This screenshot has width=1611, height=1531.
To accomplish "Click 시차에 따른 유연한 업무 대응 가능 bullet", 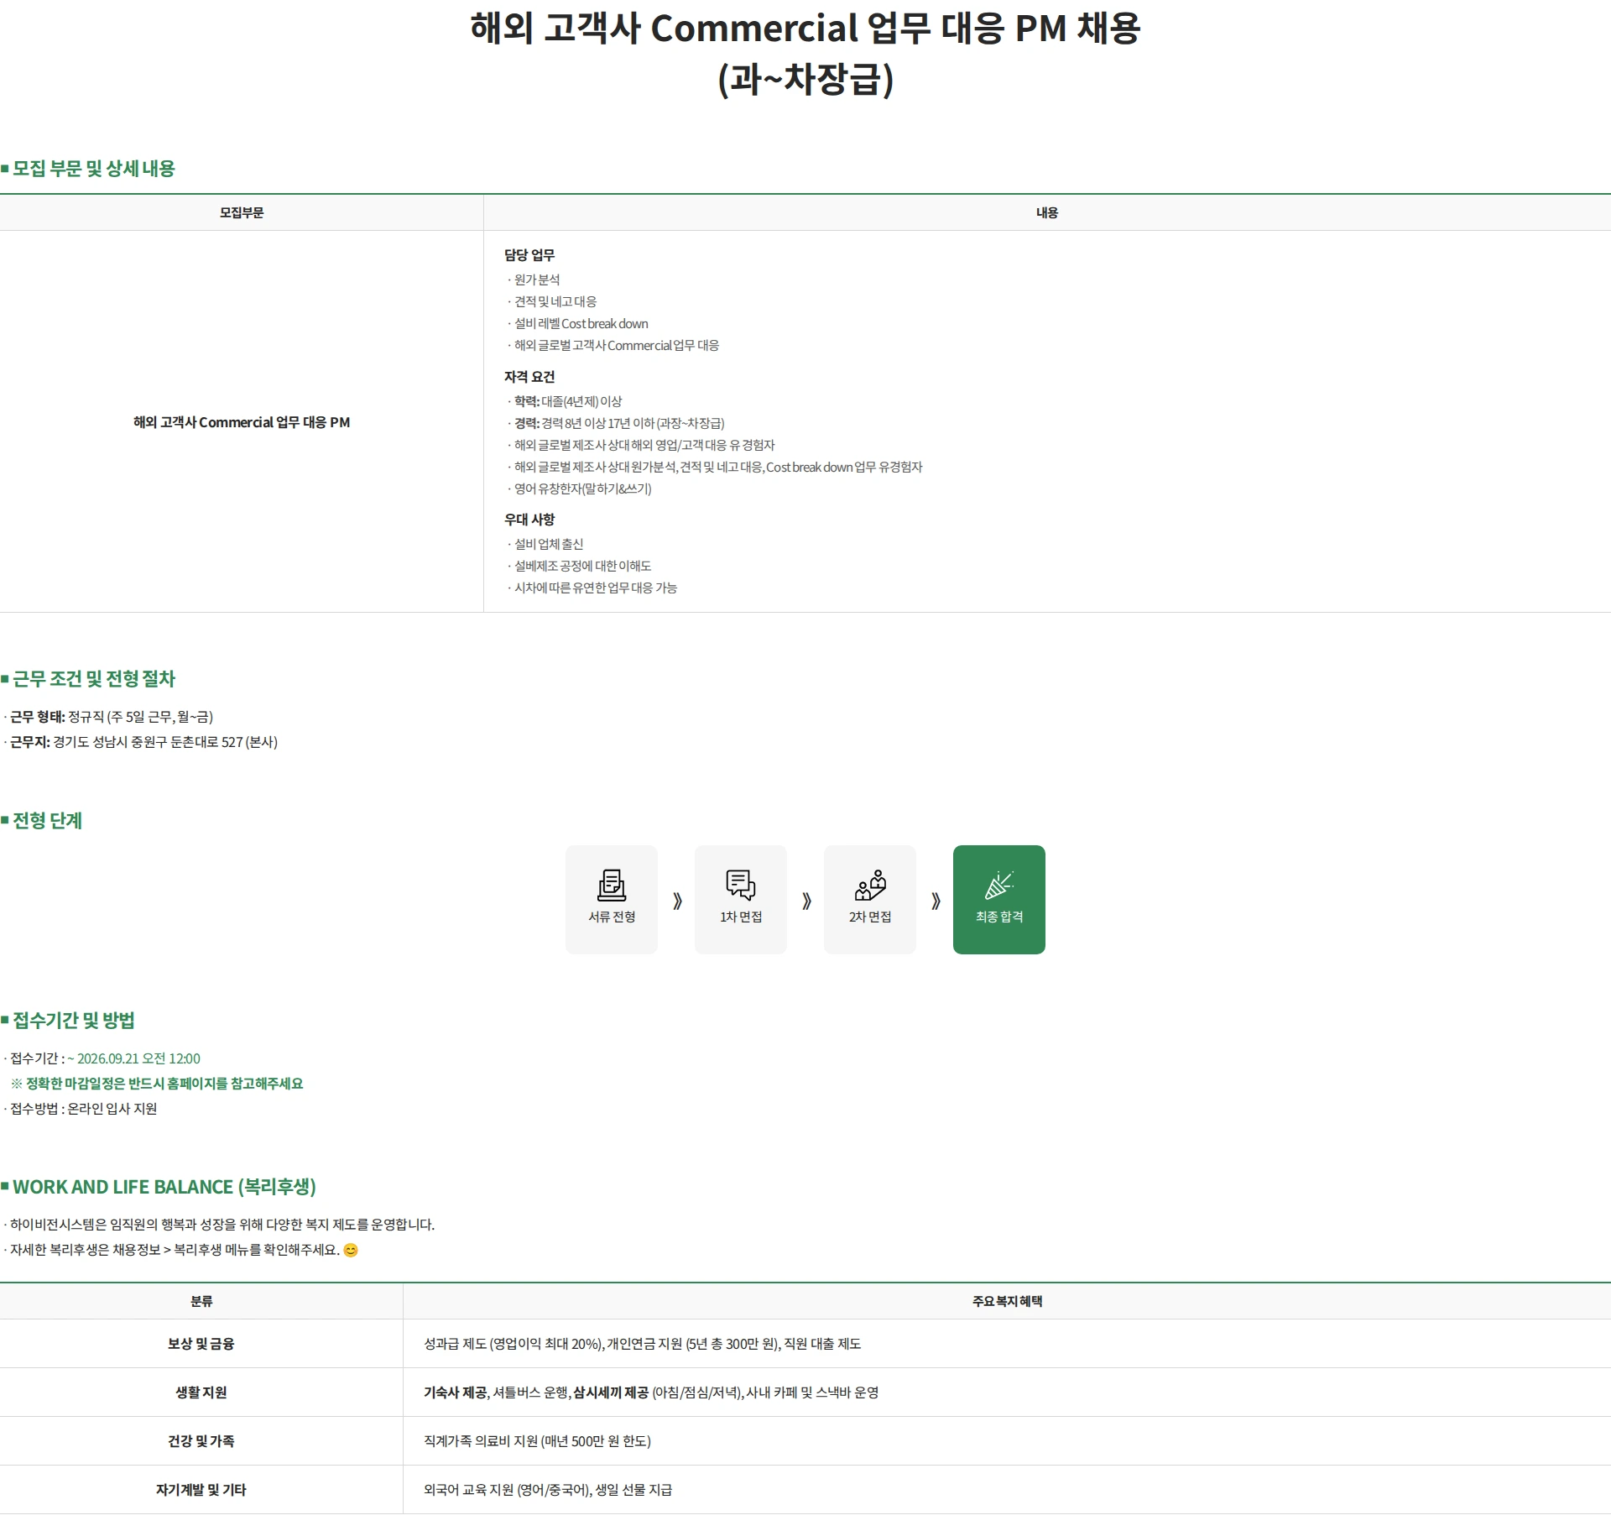I will click(x=592, y=588).
